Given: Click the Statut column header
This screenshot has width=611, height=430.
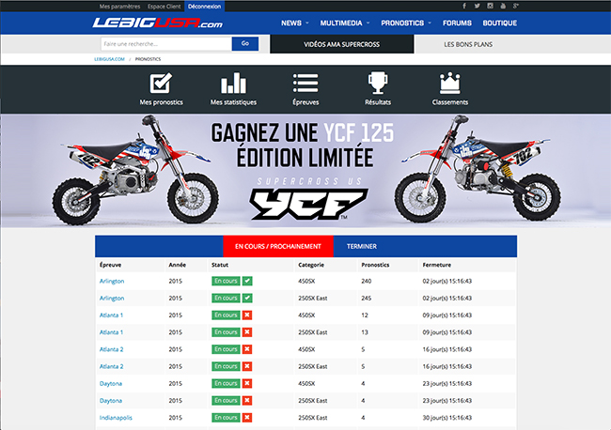Looking at the screenshot, I should tap(220, 265).
